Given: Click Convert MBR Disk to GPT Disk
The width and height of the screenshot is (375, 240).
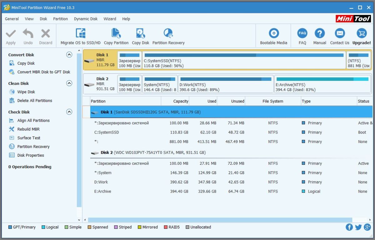Looking at the screenshot, I should point(44,72).
